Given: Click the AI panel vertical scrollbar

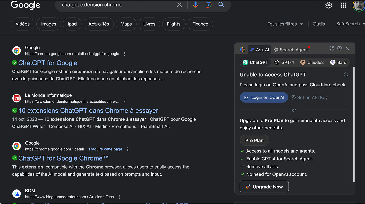Looking at the screenshot, I should click(354, 124).
